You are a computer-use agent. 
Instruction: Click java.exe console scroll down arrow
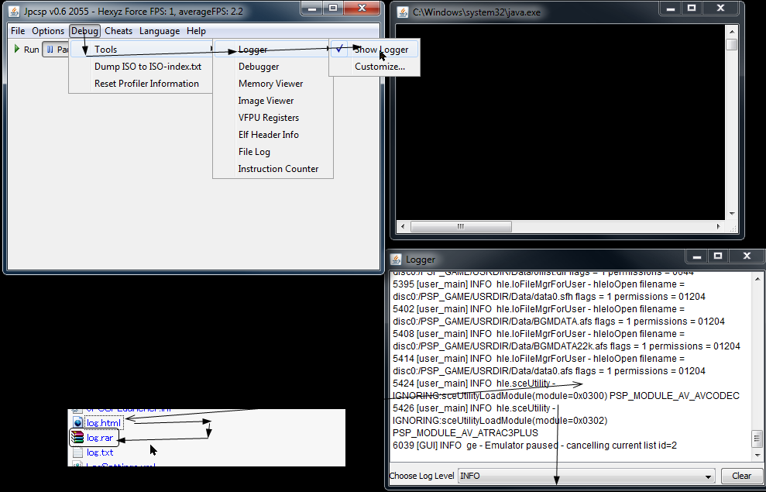click(x=732, y=214)
